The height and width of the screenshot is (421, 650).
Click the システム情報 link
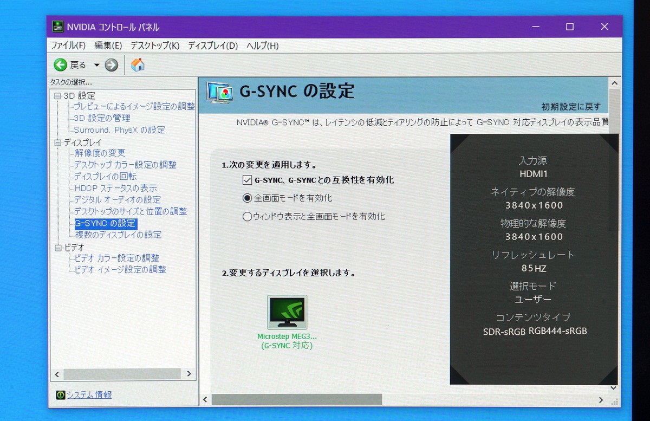click(89, 395)
